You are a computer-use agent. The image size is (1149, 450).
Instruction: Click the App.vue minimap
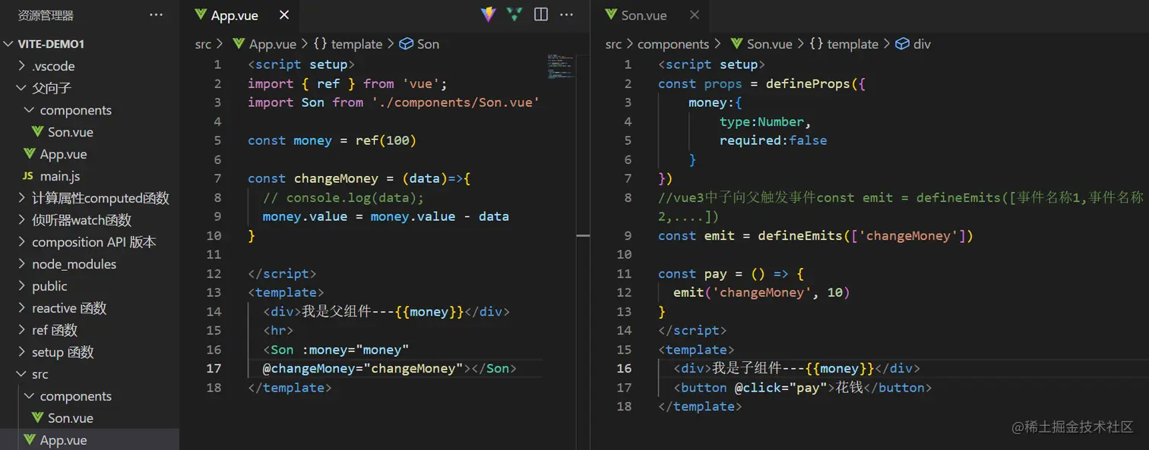pyautogui.click(x=561, y=66)
